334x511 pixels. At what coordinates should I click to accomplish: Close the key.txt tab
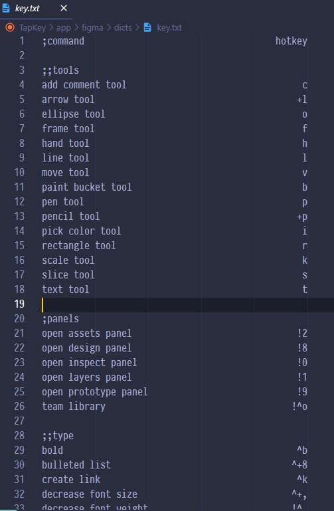click(64, 8)
